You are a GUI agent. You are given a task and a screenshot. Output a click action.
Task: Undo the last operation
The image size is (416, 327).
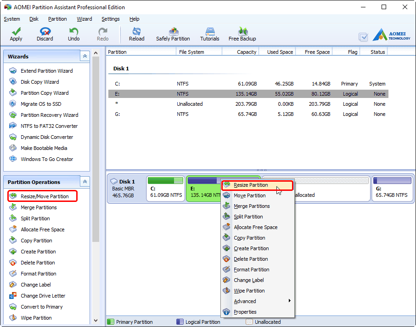pyautogui.click(x=73, y=34)
